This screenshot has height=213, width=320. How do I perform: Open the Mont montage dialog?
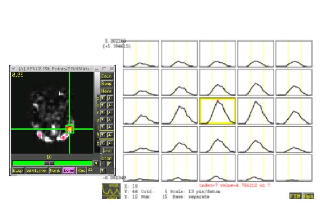(x=55, y=170)
